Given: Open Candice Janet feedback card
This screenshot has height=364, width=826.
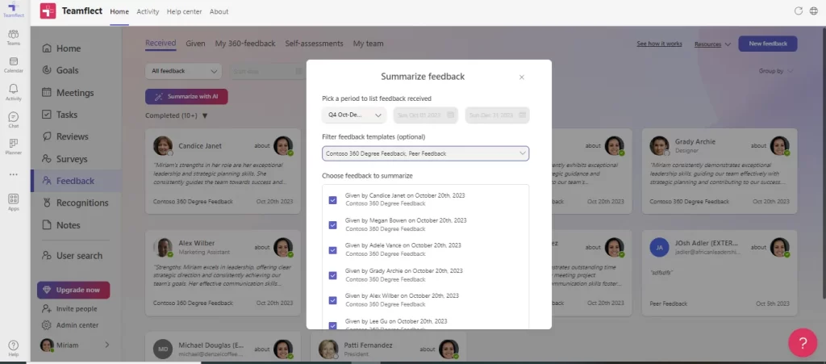Looking at the screenshot, I should 223,171.
